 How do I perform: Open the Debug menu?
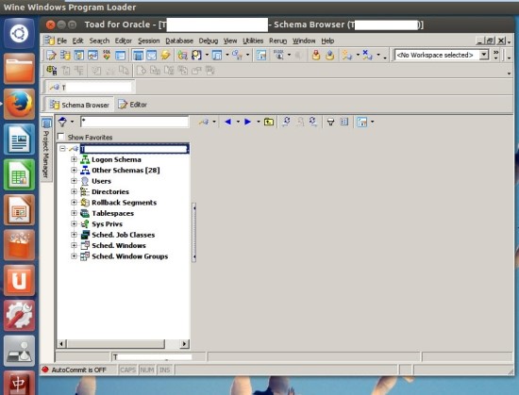[209, 41]
